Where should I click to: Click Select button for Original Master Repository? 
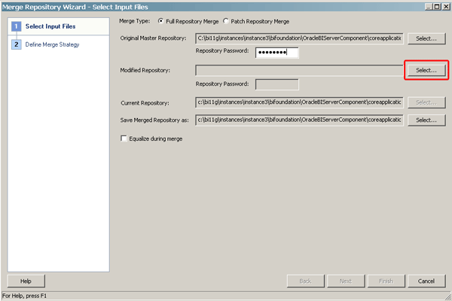tap(426, 38)
